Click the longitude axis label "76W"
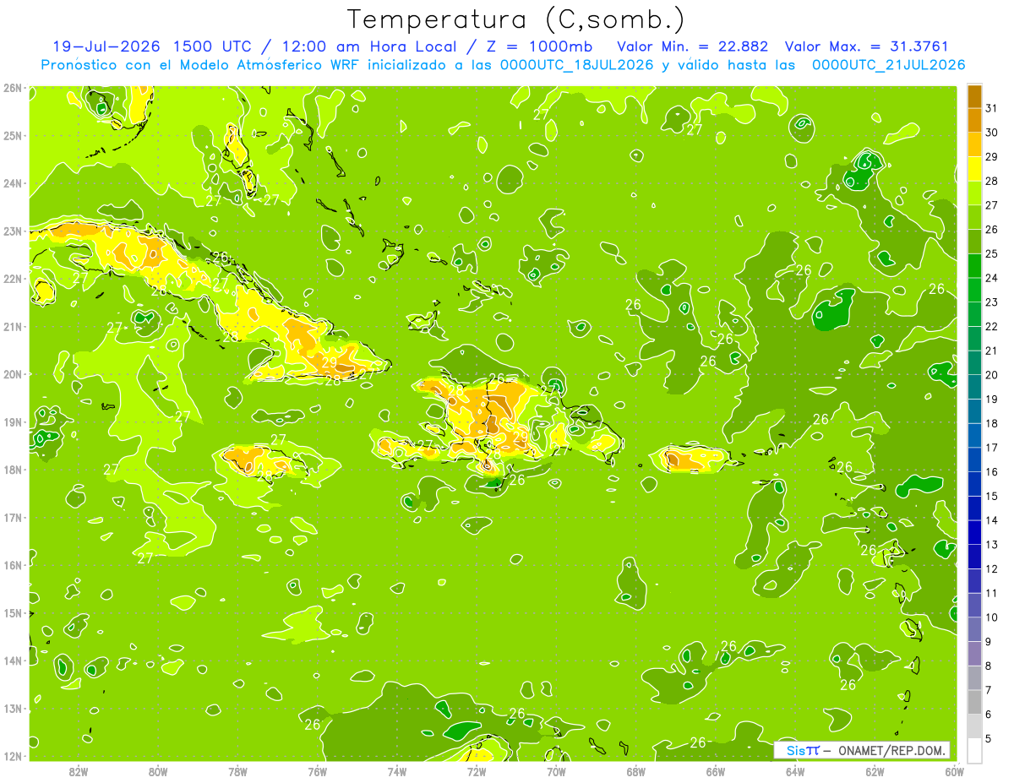This screenshot has height=783, width=1014. click(317, 771)
